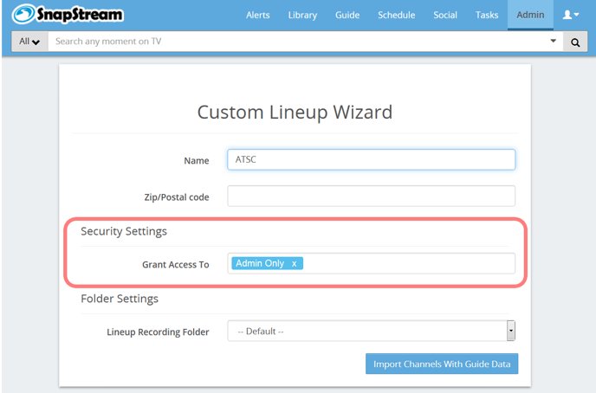Click the Zip/Postal code field

(x=371, y=196)
